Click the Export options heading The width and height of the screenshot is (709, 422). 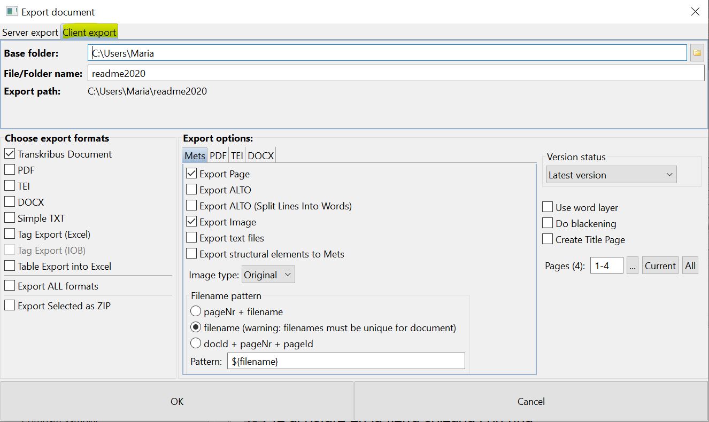pos(218,138)
